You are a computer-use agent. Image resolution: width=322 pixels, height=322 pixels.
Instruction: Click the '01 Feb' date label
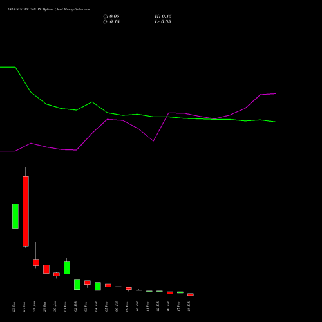pos(65,307)
